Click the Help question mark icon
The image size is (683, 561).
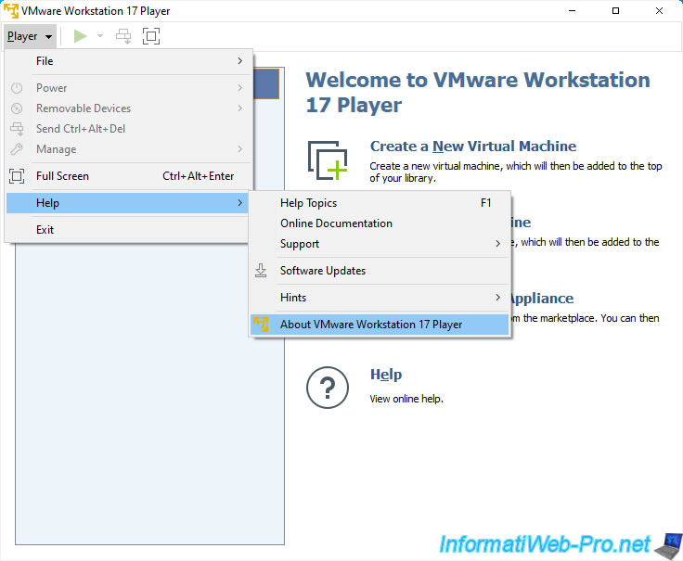(327, 386)
